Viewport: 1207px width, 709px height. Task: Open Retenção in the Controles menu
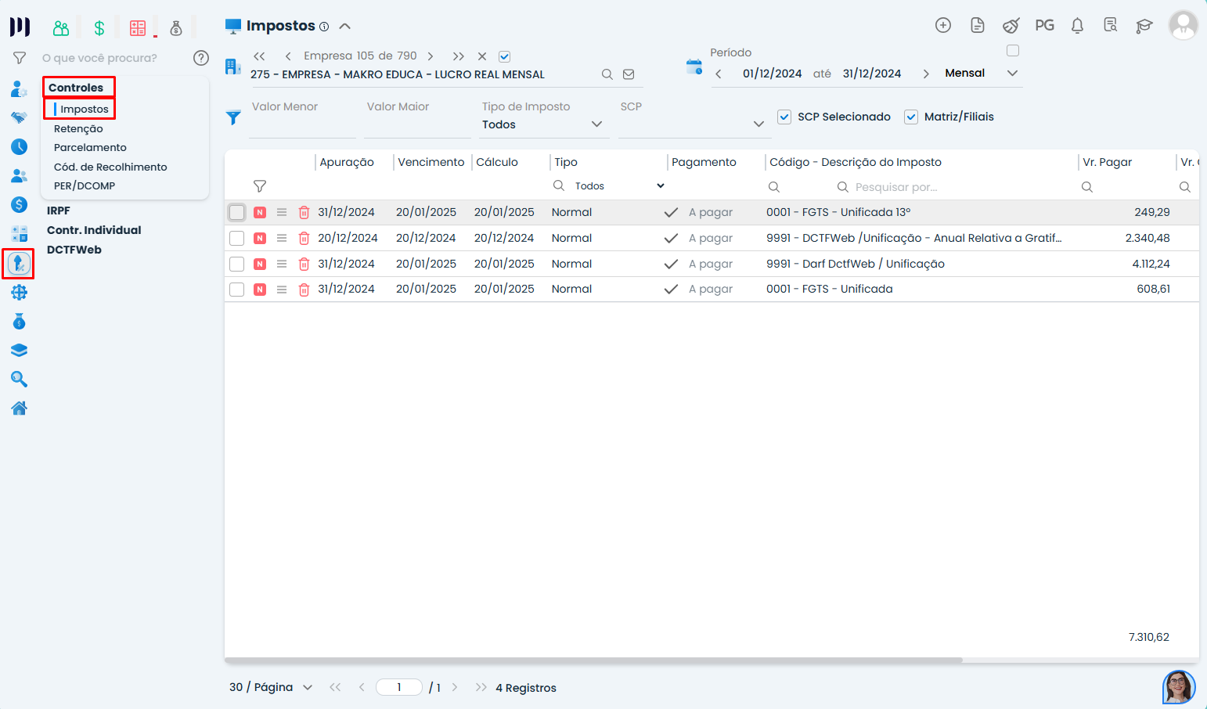click(78, 128)
